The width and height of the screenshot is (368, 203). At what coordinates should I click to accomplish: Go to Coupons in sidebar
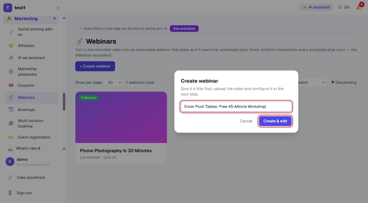click(x=31, y=85)
